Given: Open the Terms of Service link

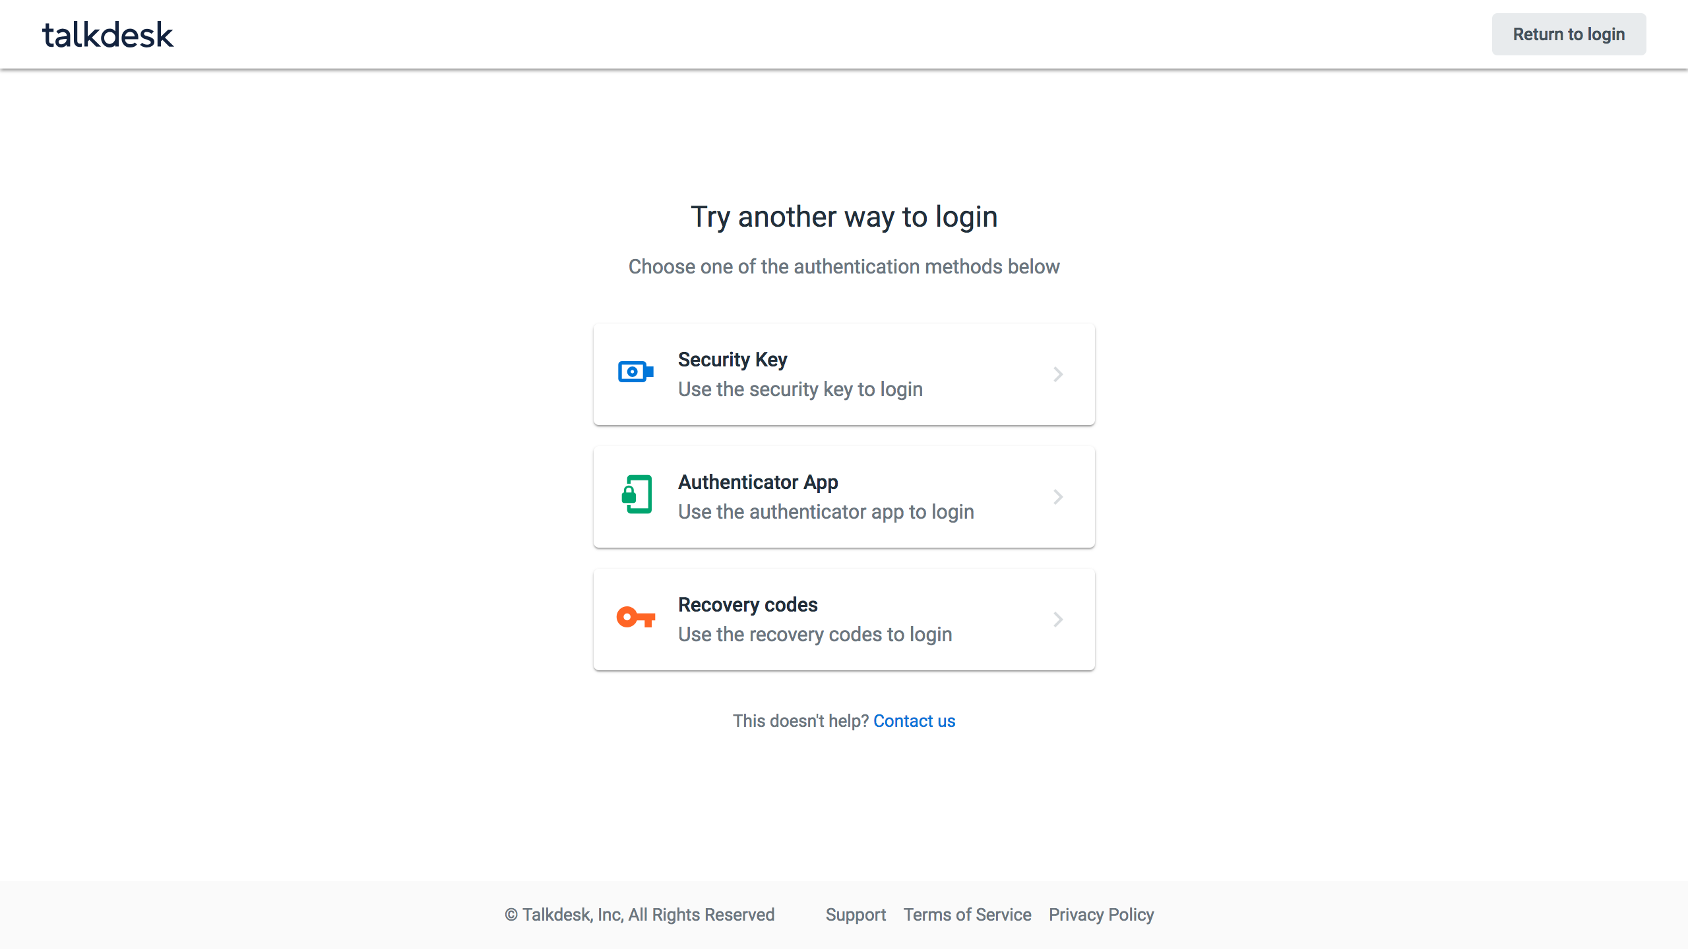Looking at the screenshot, I should [967, 915].
